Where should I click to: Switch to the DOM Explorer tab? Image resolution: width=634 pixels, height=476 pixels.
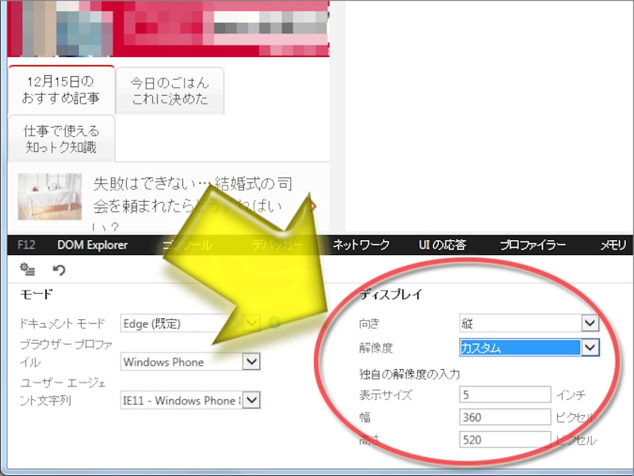click(92, 245)
